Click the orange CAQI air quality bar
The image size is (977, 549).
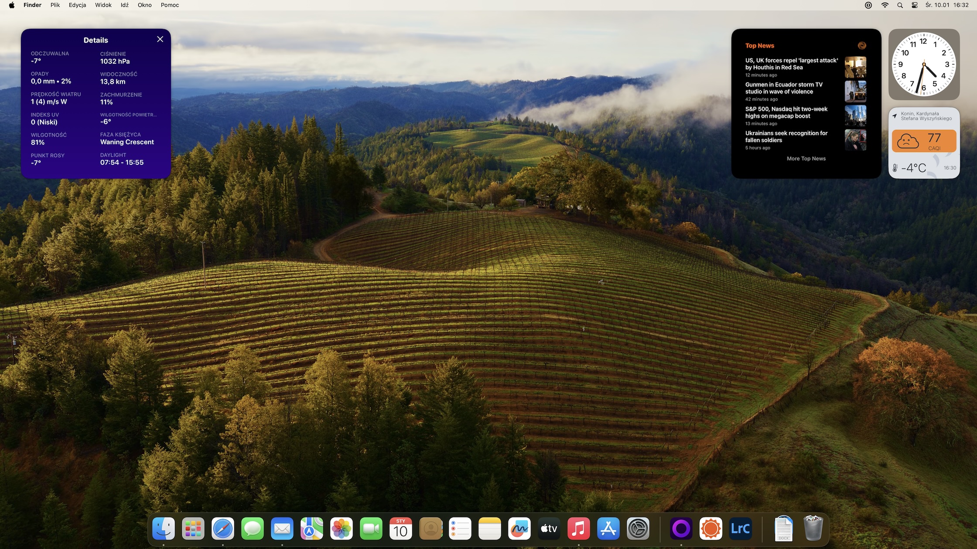(x=924, y=140)
